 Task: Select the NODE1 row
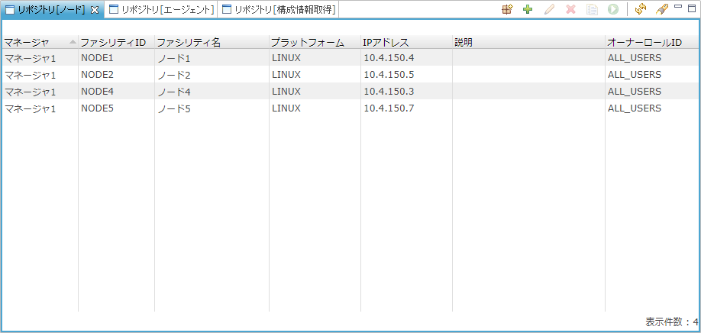coord(97,58)
